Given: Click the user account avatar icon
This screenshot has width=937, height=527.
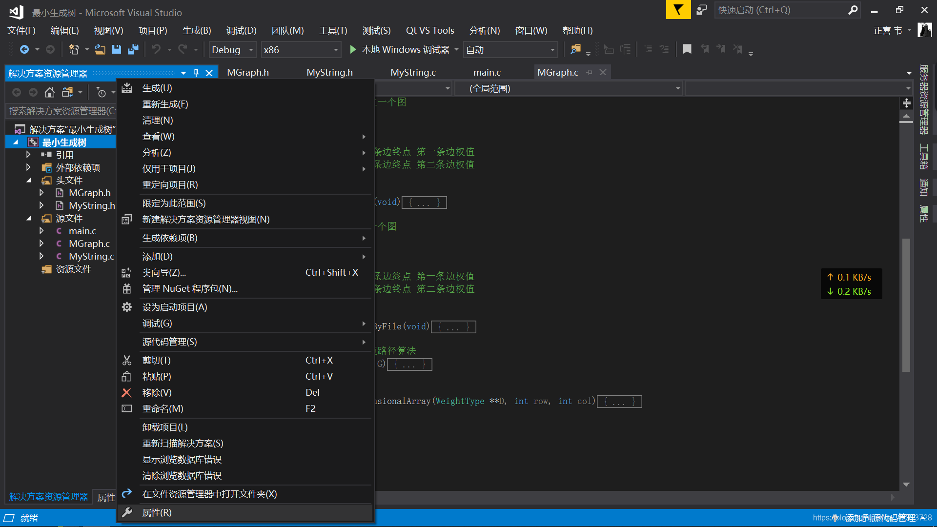Looking at the screenshot, I should [924, 30].
